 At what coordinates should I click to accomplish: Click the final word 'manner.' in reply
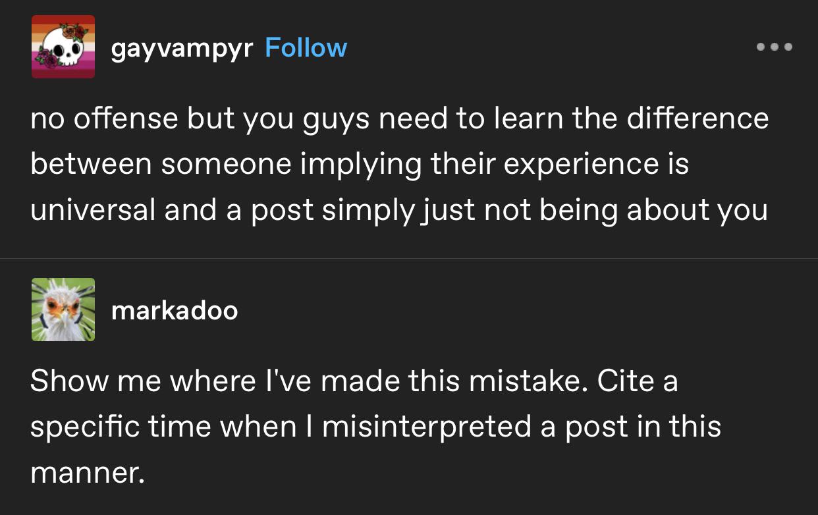click(87, 474)
